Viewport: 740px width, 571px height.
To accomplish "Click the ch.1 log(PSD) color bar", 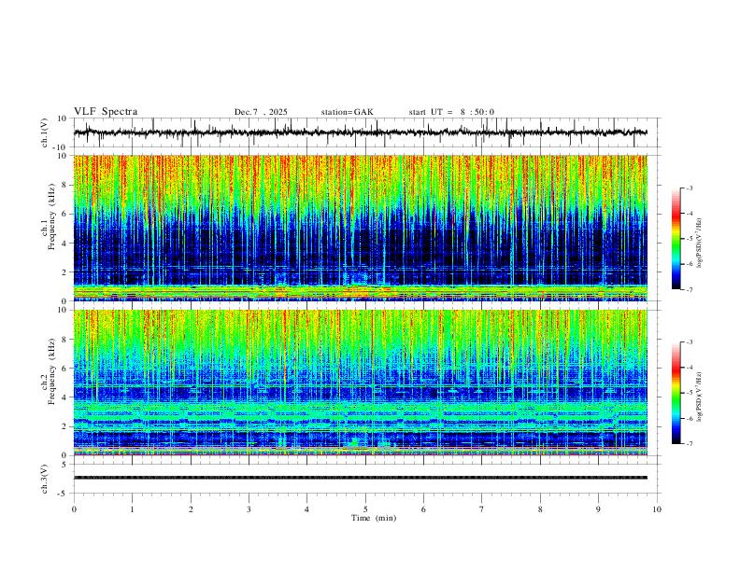I will click(676, 239).
